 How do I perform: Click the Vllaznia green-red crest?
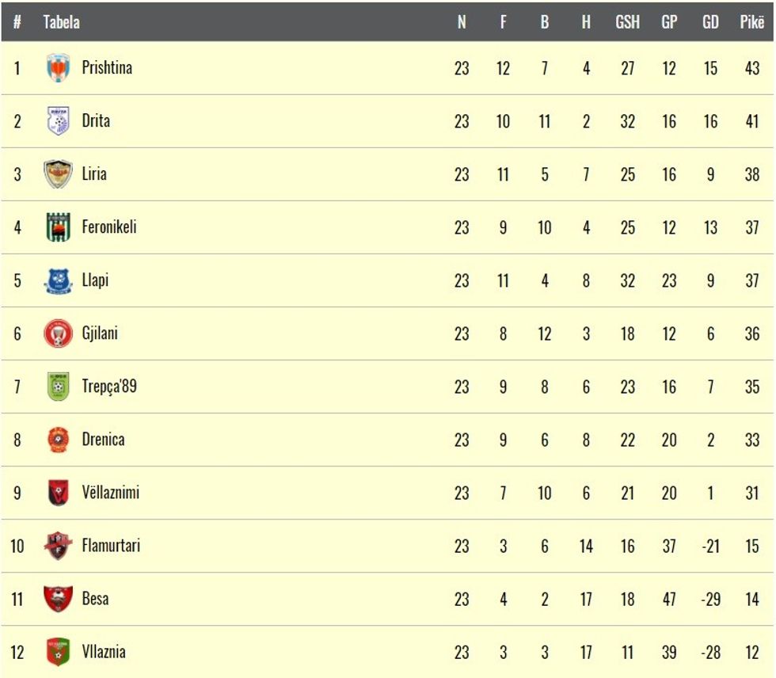58,653
